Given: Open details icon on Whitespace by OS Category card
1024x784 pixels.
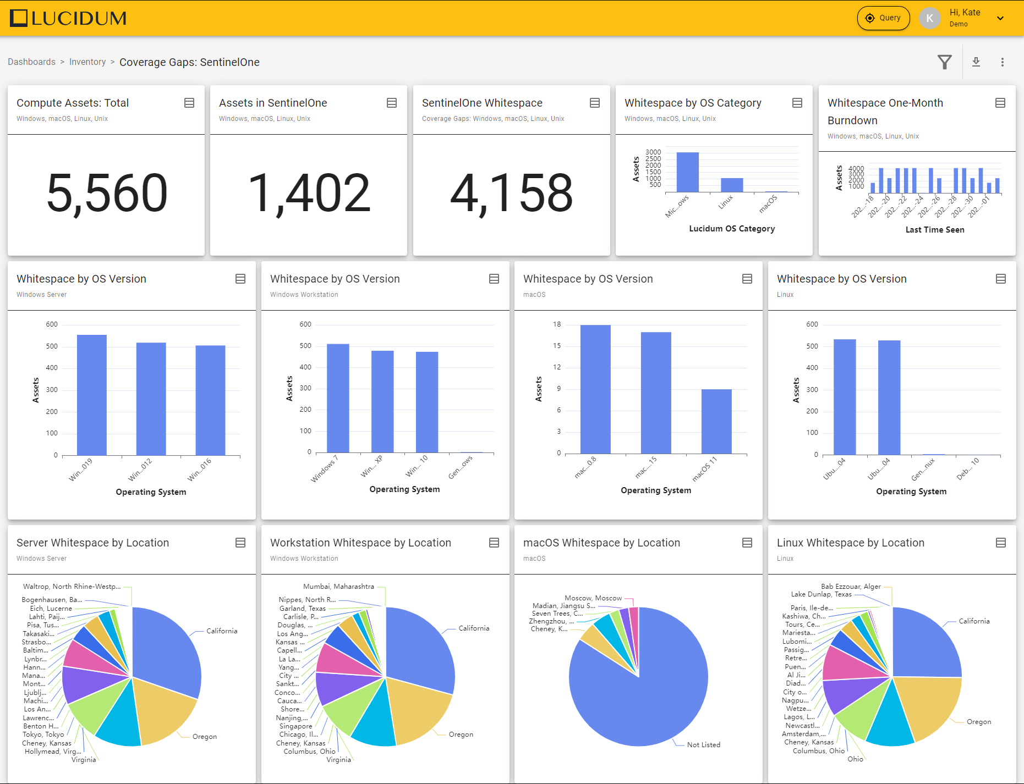Looking at the screenshot, I should coord(797,103).
